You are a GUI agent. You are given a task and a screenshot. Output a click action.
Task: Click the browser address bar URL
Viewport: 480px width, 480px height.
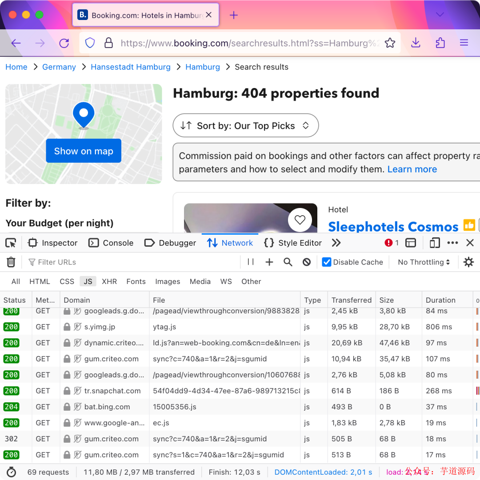click(249, 43)
